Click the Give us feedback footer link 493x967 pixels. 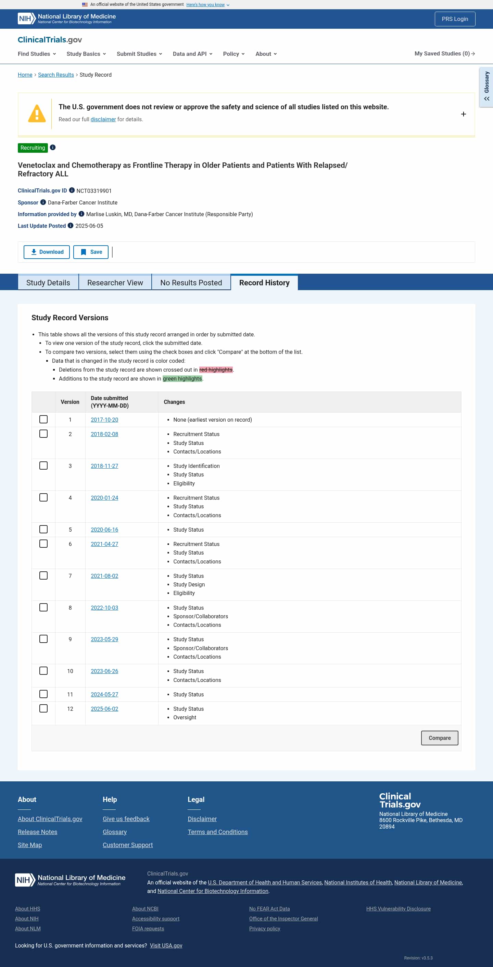(126, 819)
